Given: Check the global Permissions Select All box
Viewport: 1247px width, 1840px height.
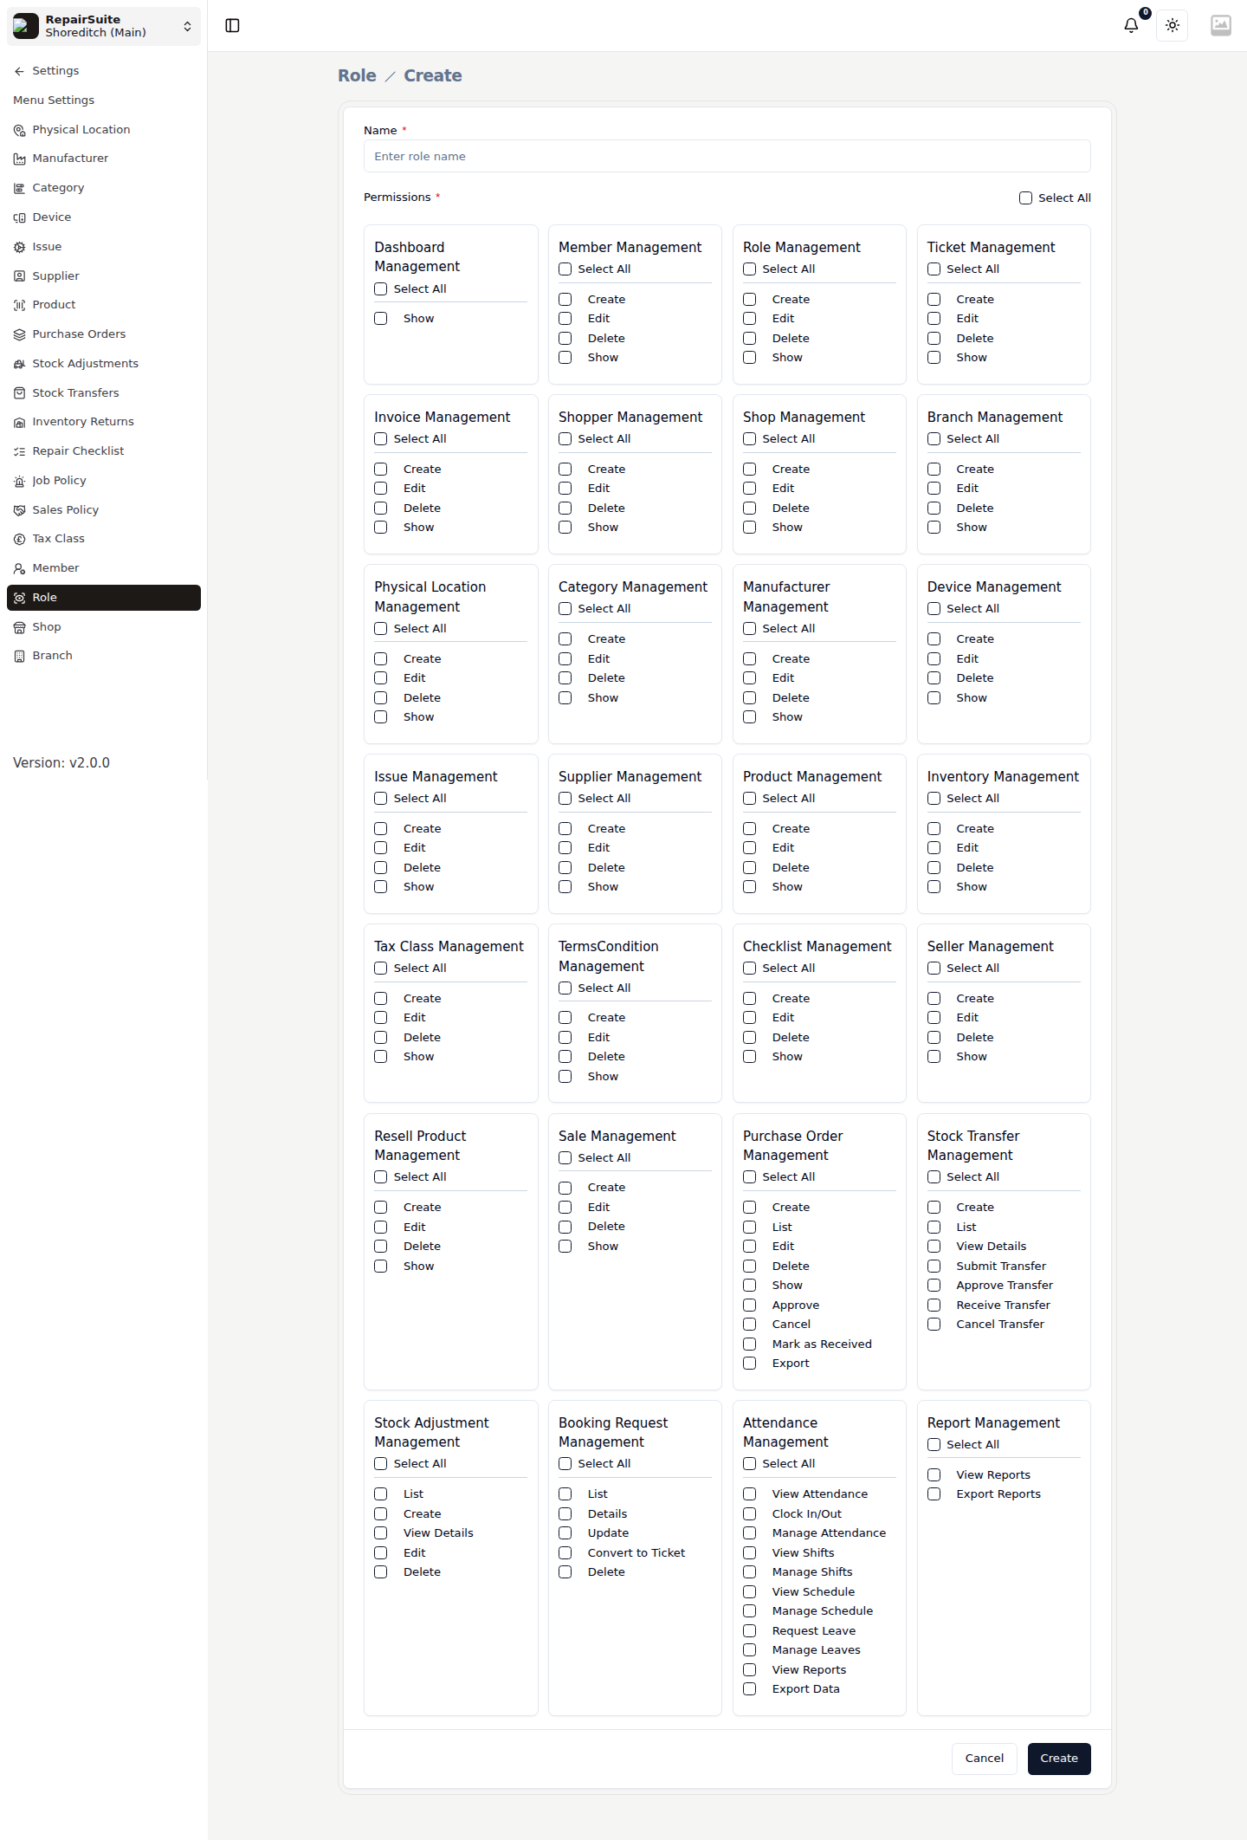Looking at the screenshot, I should [x=1025, y=198].
